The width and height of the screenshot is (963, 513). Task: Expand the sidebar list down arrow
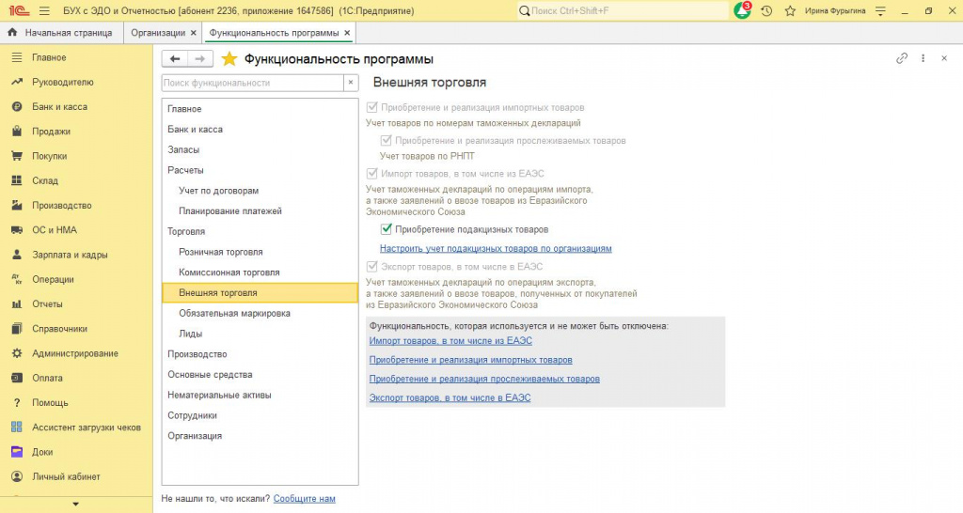(76, 505)
